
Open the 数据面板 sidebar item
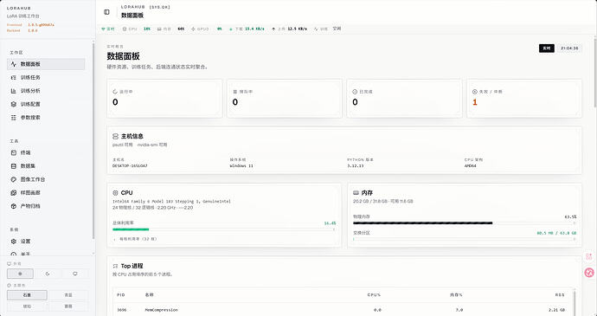coord(46,64)
